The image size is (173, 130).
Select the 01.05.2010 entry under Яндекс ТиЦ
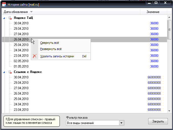coord(21,66)
